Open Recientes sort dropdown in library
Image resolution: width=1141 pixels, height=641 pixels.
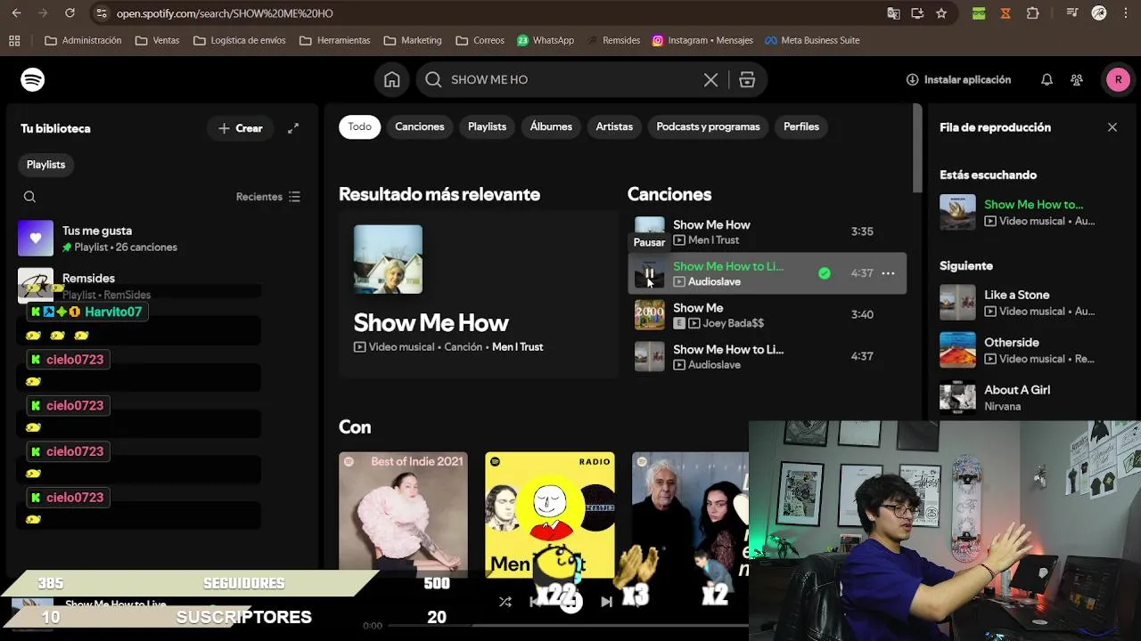tap(268, 197)
